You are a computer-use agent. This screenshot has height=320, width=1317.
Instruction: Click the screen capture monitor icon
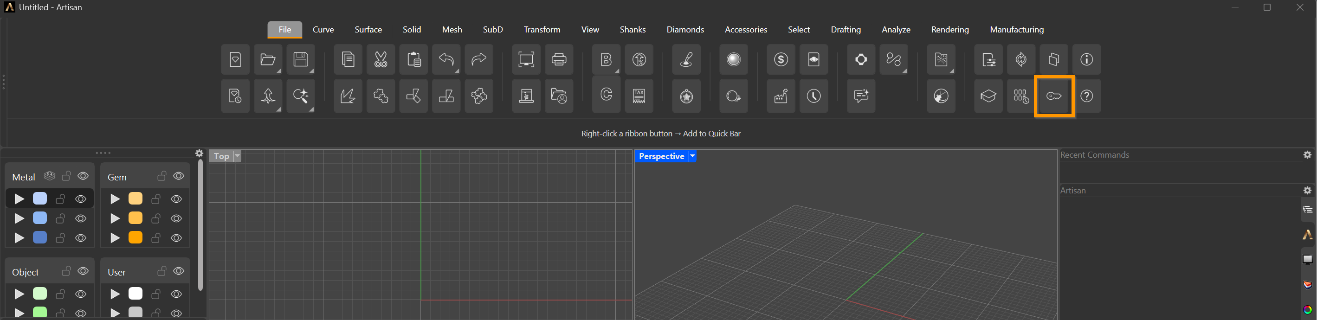(526, 59)
